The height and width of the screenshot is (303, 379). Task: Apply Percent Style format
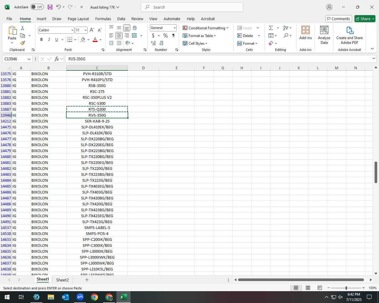166,36
